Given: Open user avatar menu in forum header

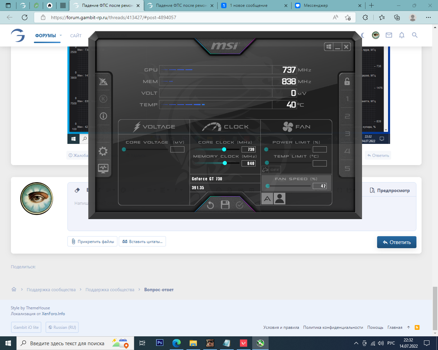Looking at the screenshot, I should 376,35.
